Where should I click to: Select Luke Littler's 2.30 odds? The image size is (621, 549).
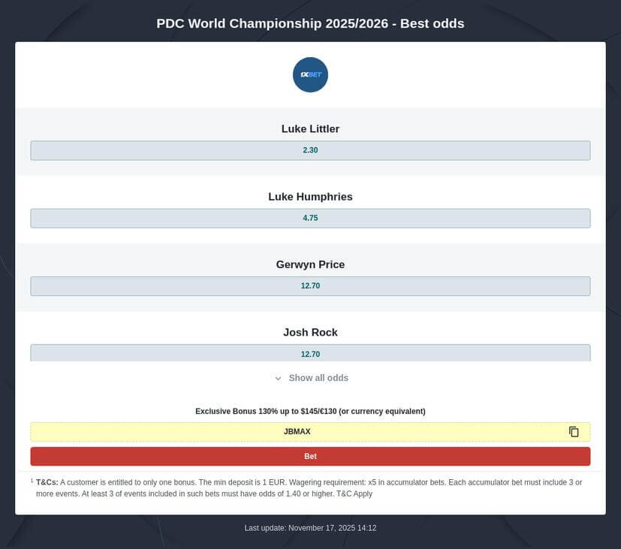click(x=310, y=150)
